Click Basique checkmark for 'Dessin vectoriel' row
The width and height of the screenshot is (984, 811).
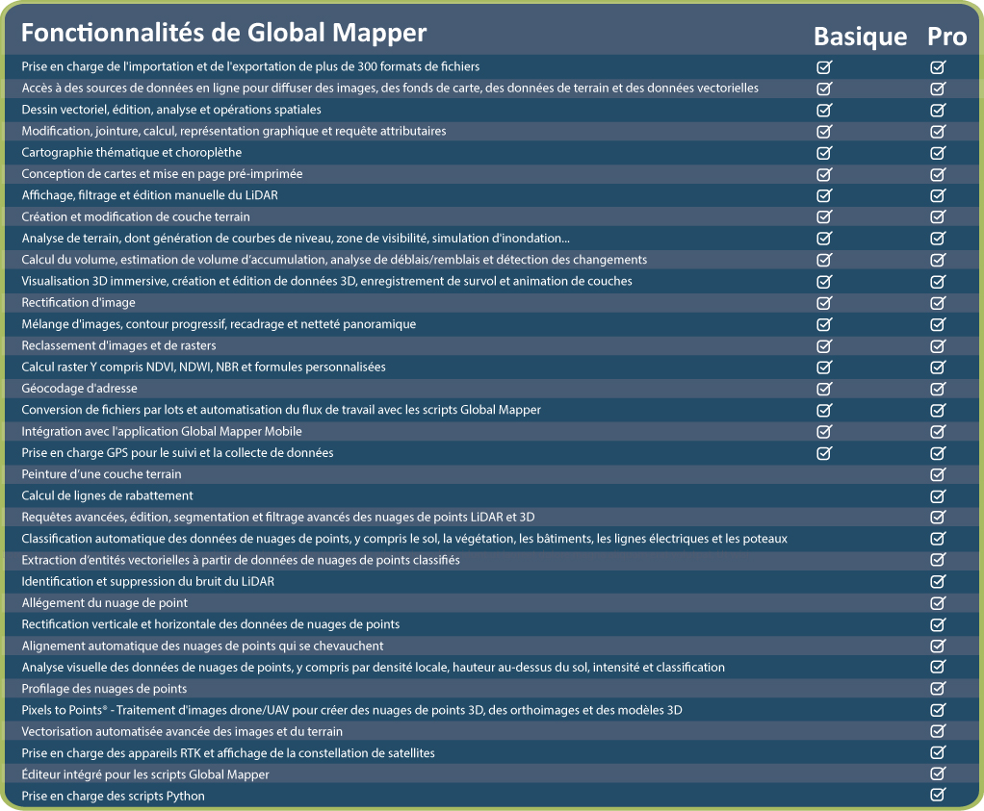pyautogui.click(x=824, y=110)
